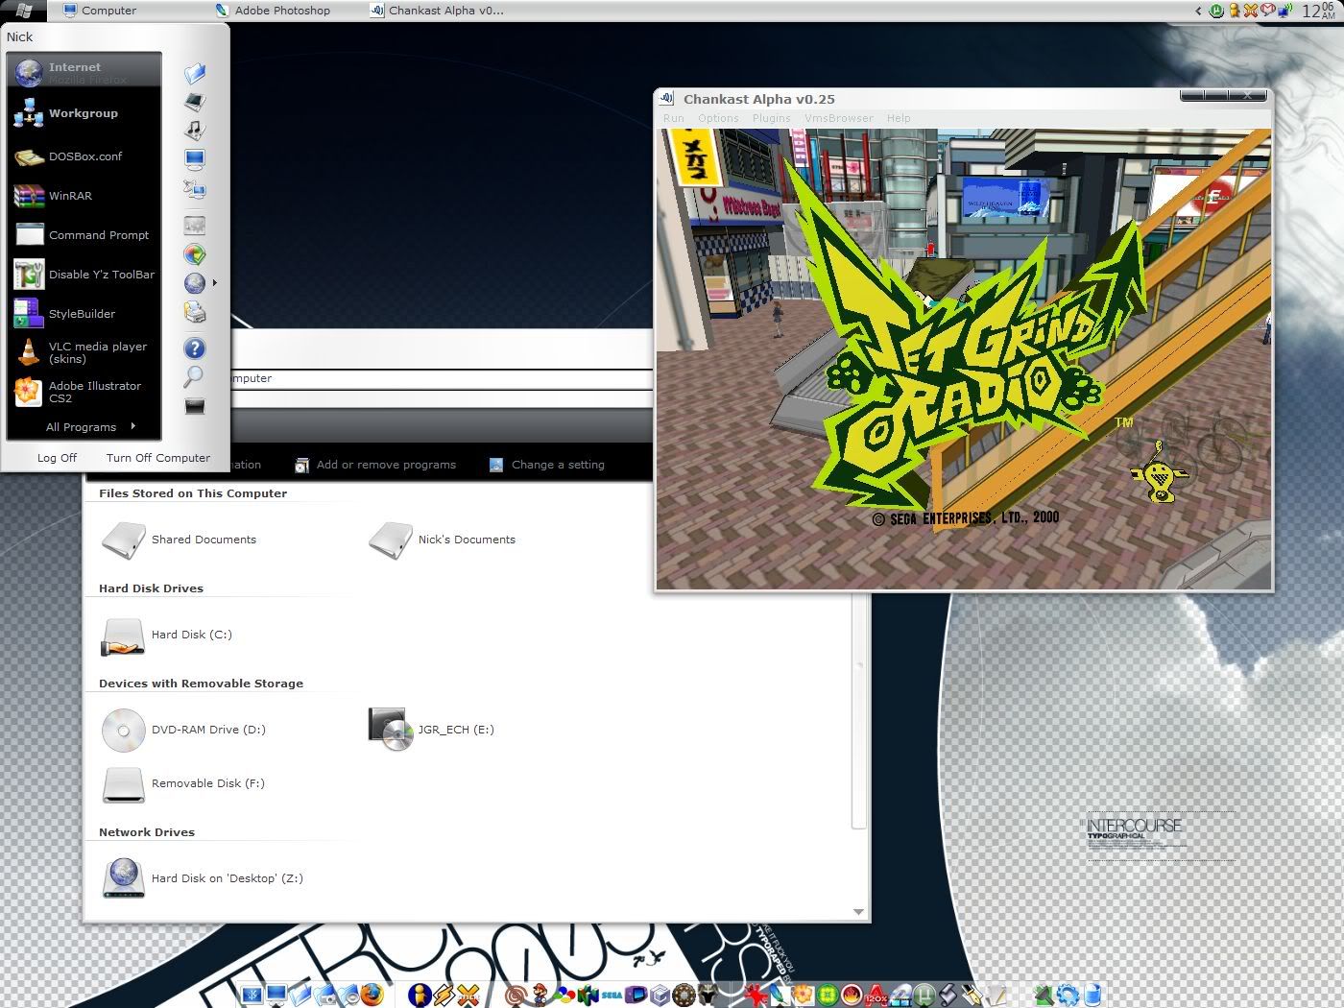Select the DVD-RAM Drive (D:)
Screen dimensions: 1344x1008
(184, 730)
